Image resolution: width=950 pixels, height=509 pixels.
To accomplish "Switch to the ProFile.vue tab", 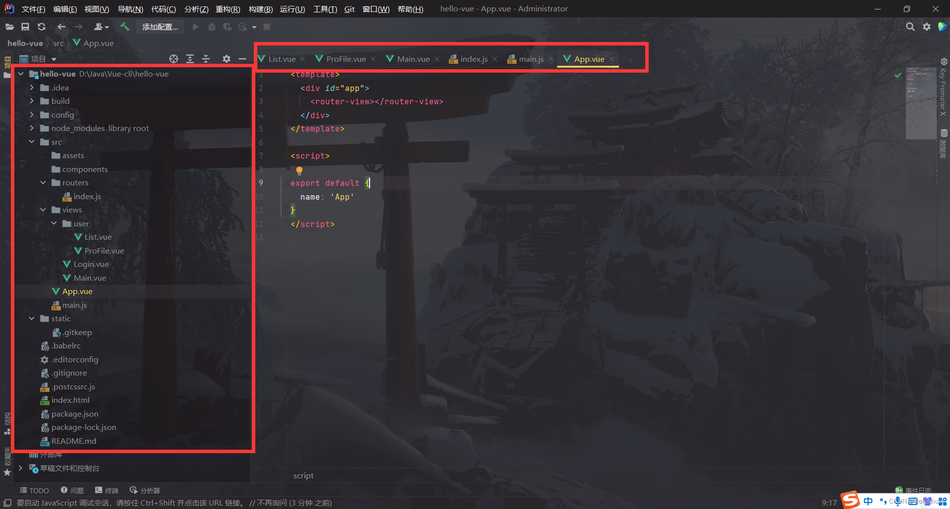I will pyautogui.click(x=346, y=59).
